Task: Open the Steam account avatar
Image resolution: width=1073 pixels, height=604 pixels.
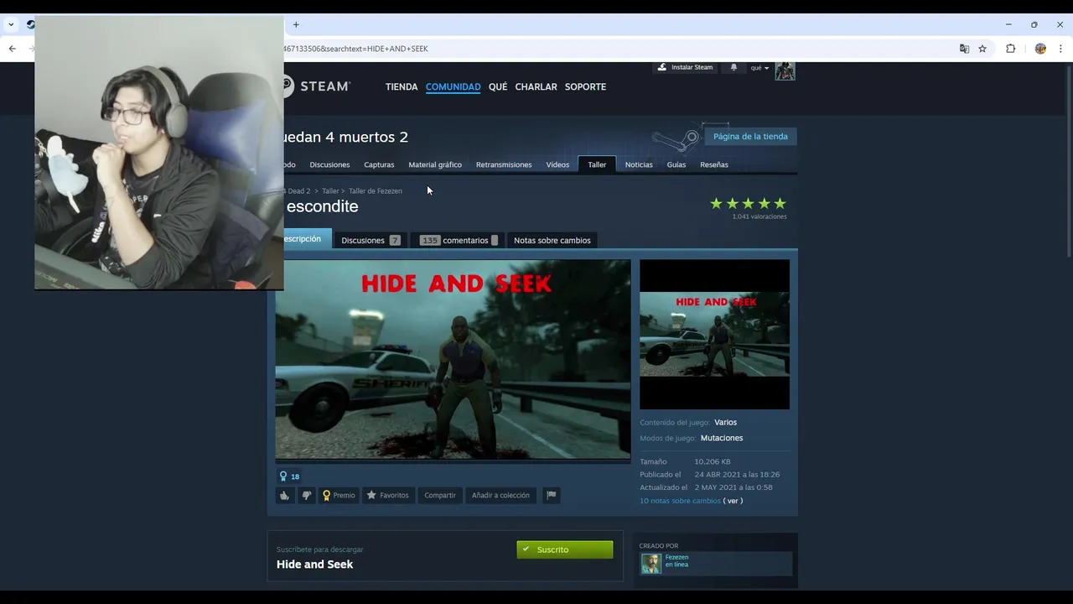Action: (x=785, y=70)
